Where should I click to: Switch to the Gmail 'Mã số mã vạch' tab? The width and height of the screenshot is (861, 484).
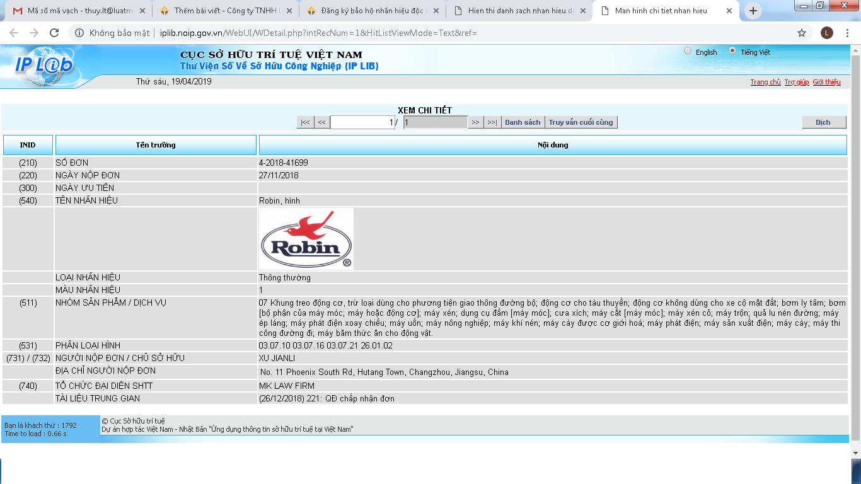[79, 11]
